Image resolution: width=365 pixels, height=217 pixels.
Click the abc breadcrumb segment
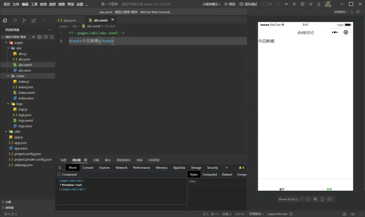[x=75, y=26]
